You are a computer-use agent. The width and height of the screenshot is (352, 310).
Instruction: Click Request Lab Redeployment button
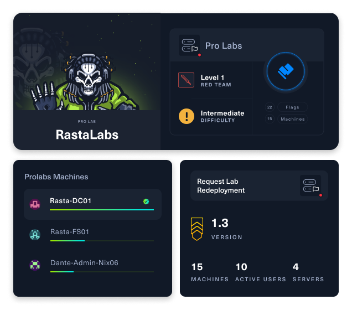(259, 185)
